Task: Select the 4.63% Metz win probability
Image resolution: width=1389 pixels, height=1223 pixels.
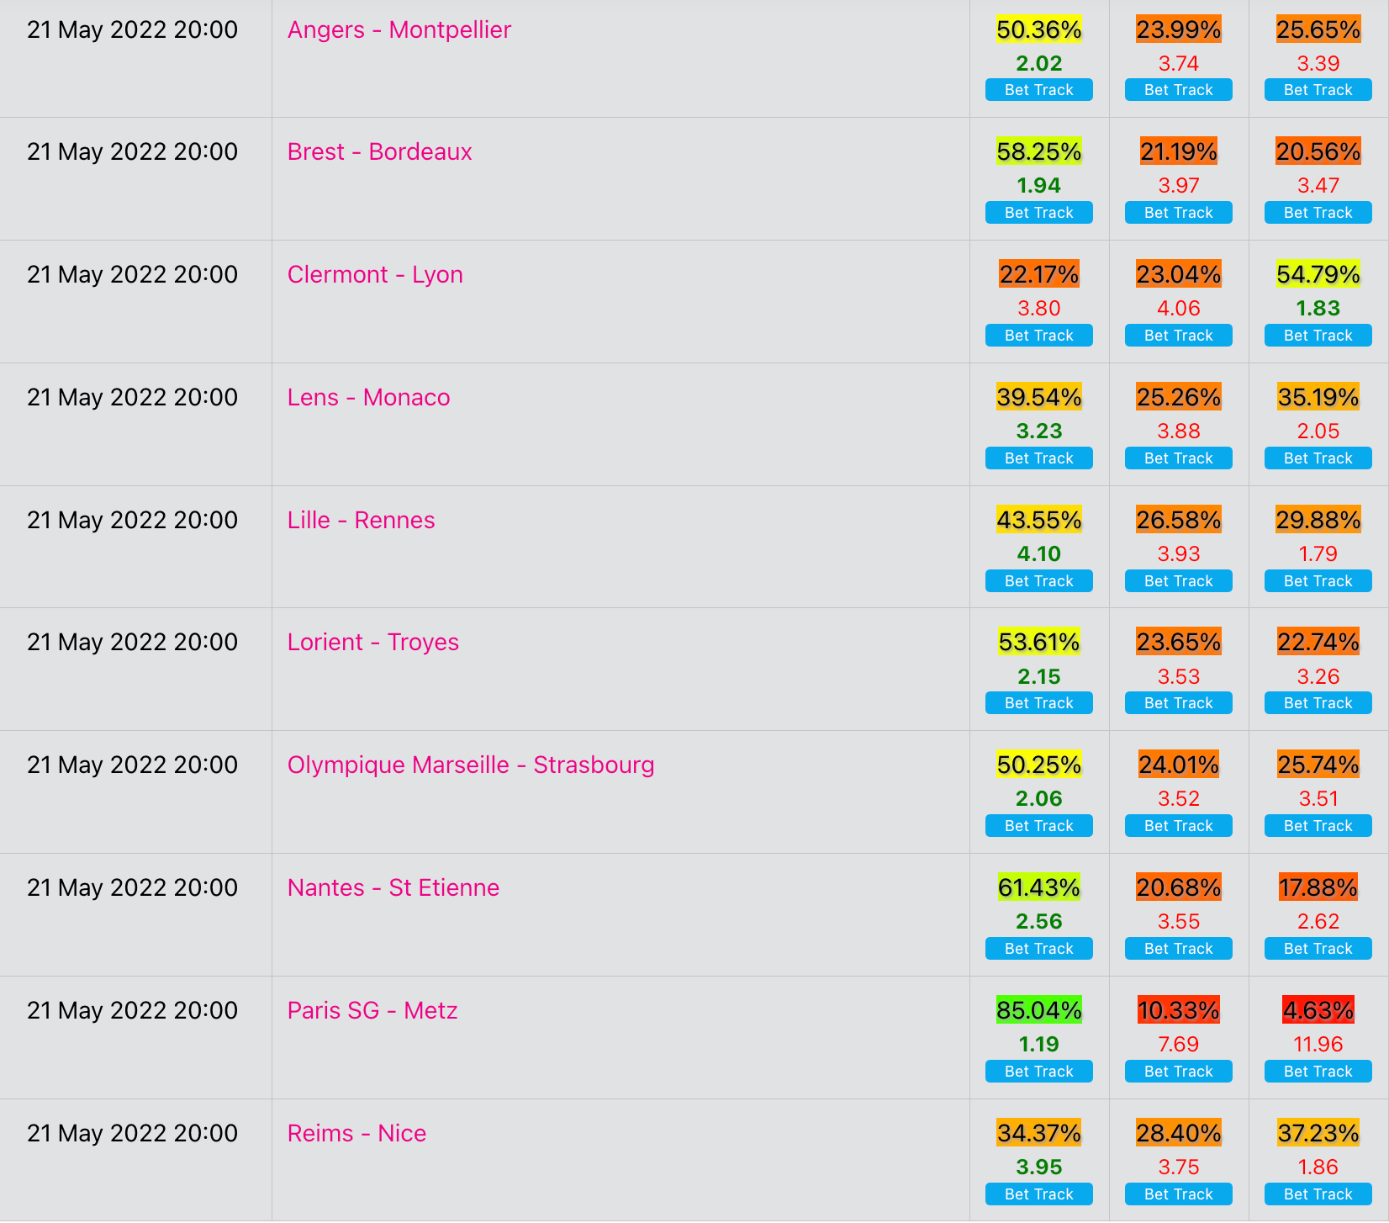Action: 1318,1010
